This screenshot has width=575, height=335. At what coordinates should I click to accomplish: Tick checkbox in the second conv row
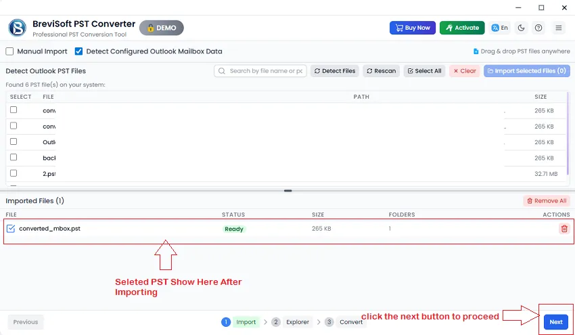coord(14,126)
